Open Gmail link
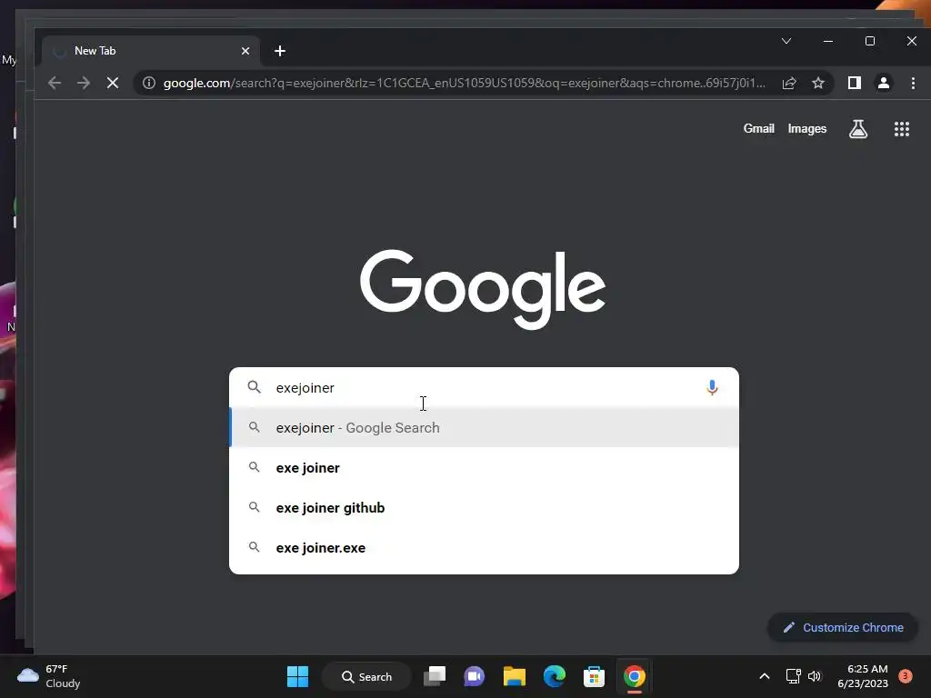 coord(759,129)
